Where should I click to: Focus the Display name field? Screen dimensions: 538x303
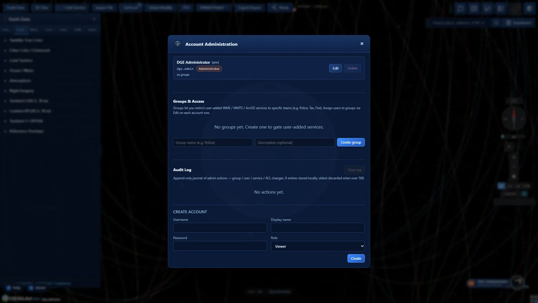pyautogui.click(x=318, y=228)
